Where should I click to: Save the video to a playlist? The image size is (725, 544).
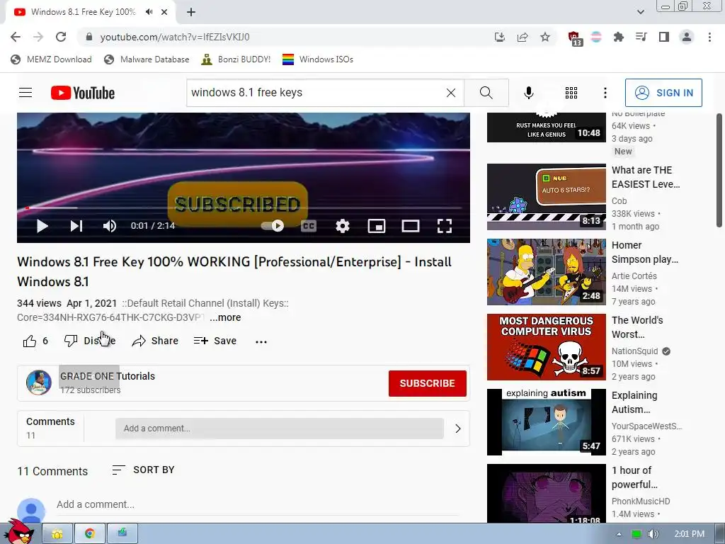pos(215,341)
